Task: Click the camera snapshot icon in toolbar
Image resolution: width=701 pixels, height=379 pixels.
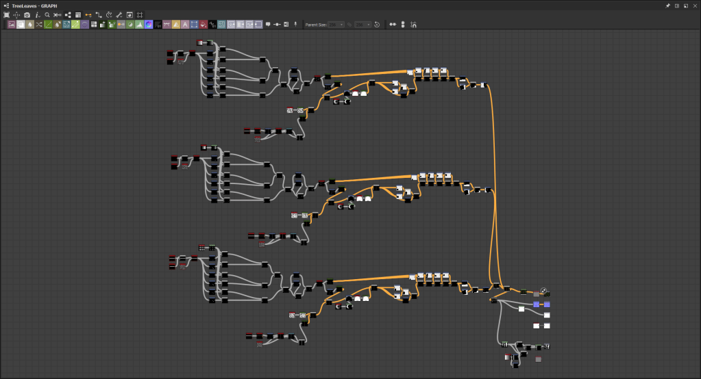Action: [x=27, y=14]
